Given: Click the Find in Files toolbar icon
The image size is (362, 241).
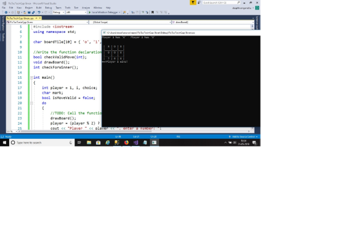Looking at the screenshot, I should [124, 12].
